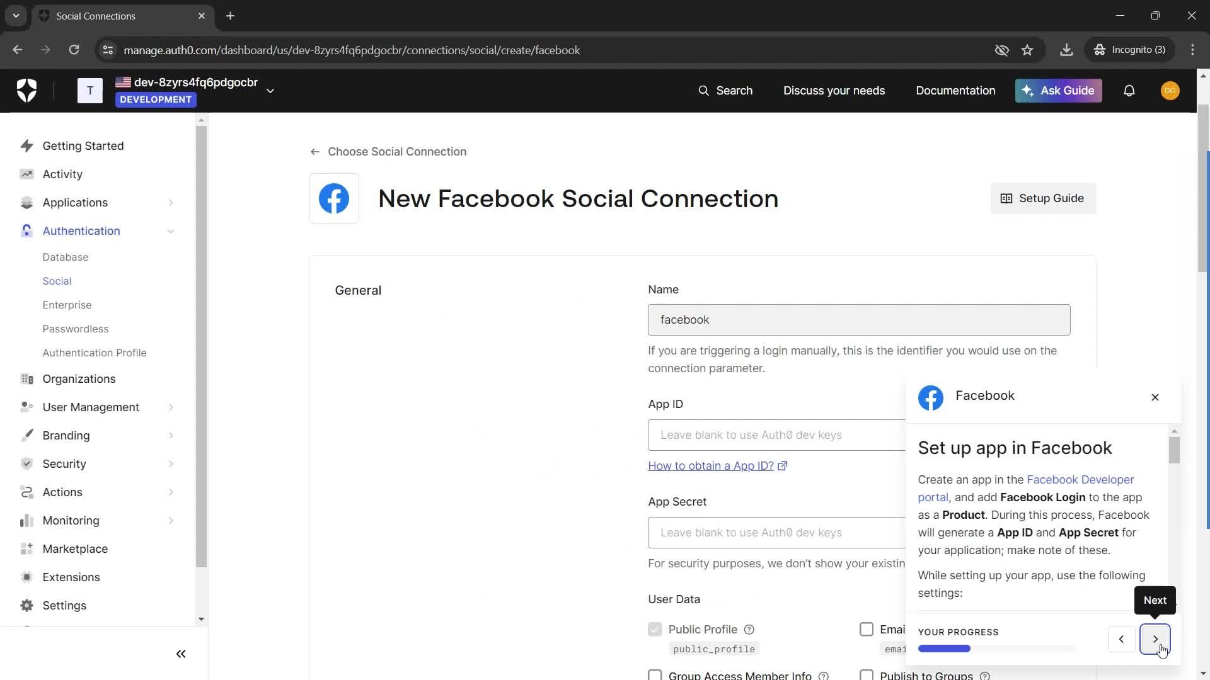
Task: Expand the User Management chevron
Action: 171,407
